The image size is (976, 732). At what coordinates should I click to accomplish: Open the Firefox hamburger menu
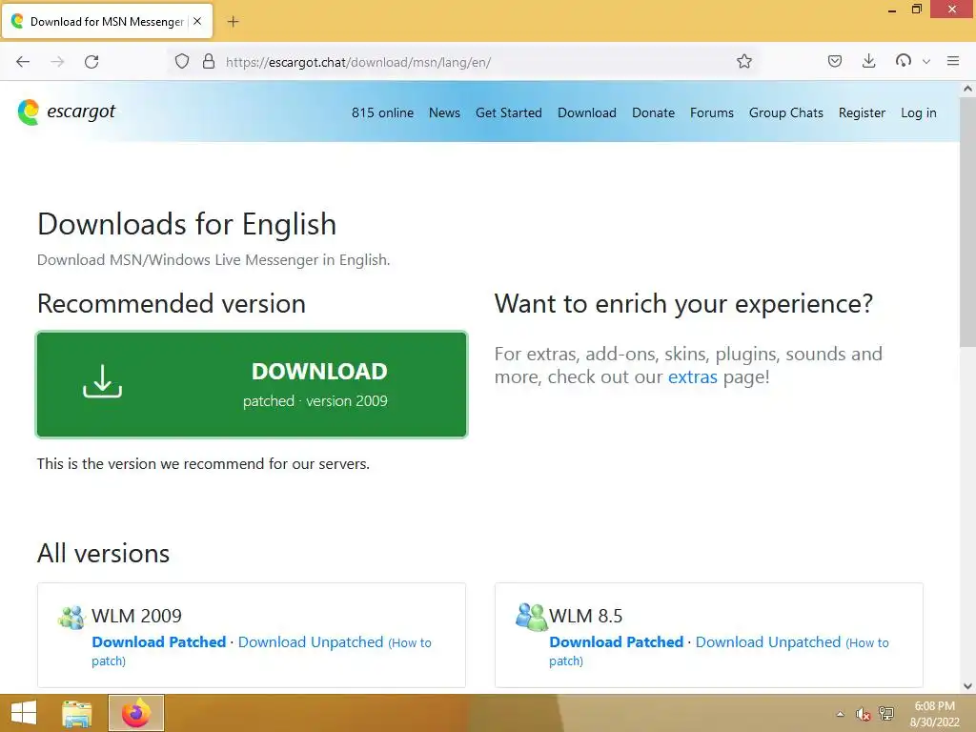pyautogui.click(x=953, y=61)
